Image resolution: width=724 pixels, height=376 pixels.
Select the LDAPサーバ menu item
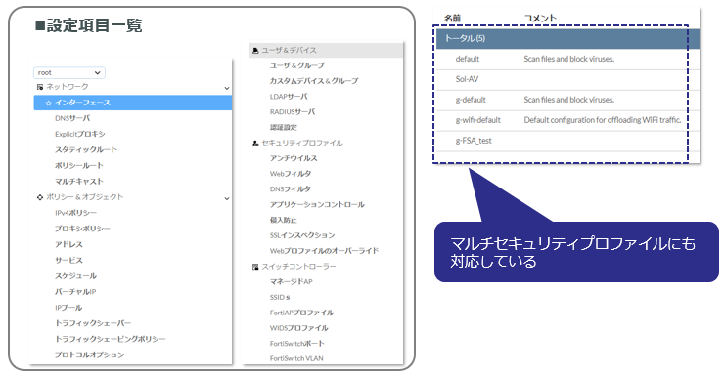[x=289, y=97]
